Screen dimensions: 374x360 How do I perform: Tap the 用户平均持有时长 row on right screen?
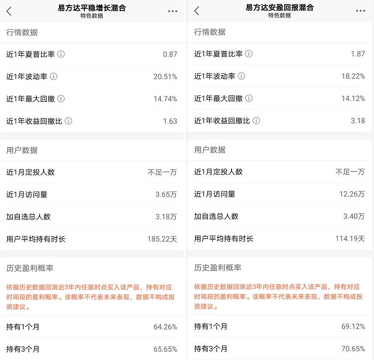coord(280,239)
